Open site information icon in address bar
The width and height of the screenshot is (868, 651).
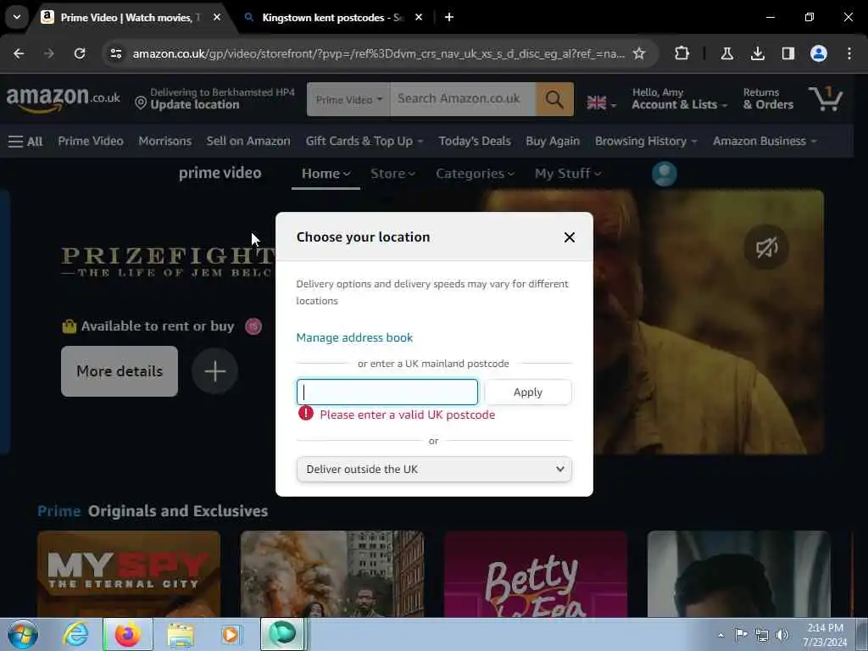click(x=115, y=53)
